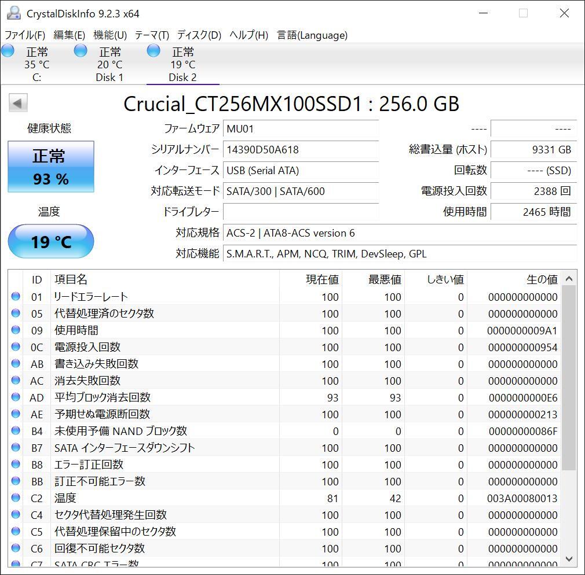Screen dimensions: 585x575
Task: Open the 機能(U) menu
Action: tap(109, 35)
